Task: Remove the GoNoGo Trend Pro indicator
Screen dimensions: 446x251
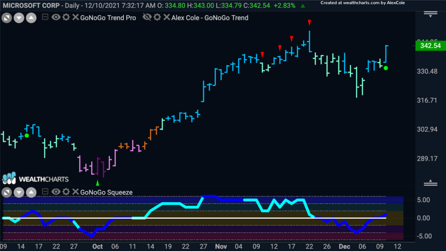Action: [x=75, y=17]
